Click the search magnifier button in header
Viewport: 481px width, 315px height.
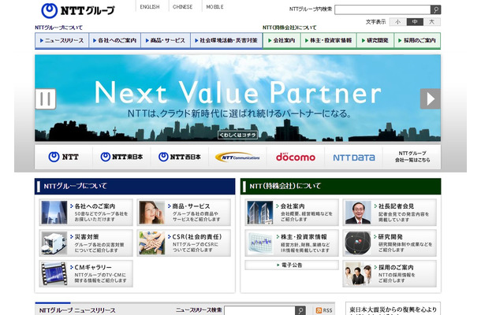click(x=436, y=9)
